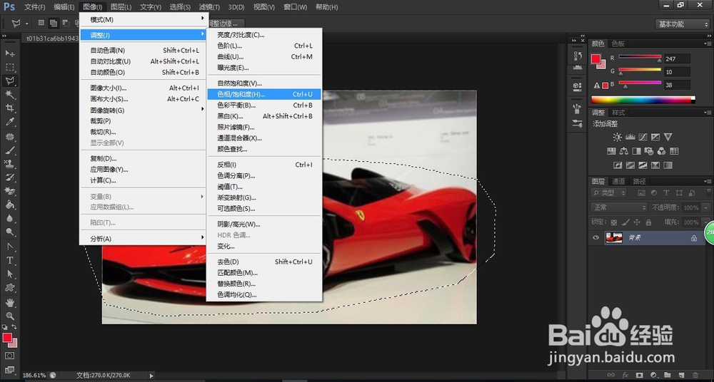The image size is (714, 382).
Task: Select the Path Selection tool
Action: [9, 274]
